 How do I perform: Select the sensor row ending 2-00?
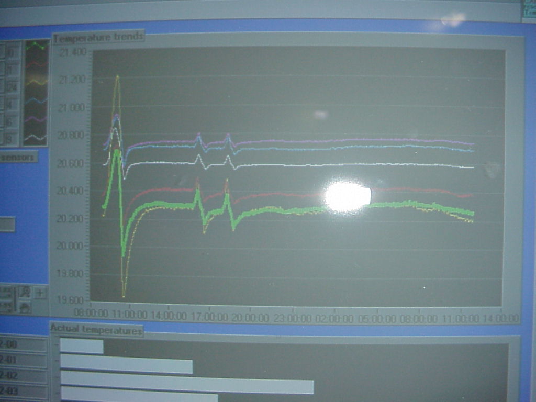pos(23,344)
